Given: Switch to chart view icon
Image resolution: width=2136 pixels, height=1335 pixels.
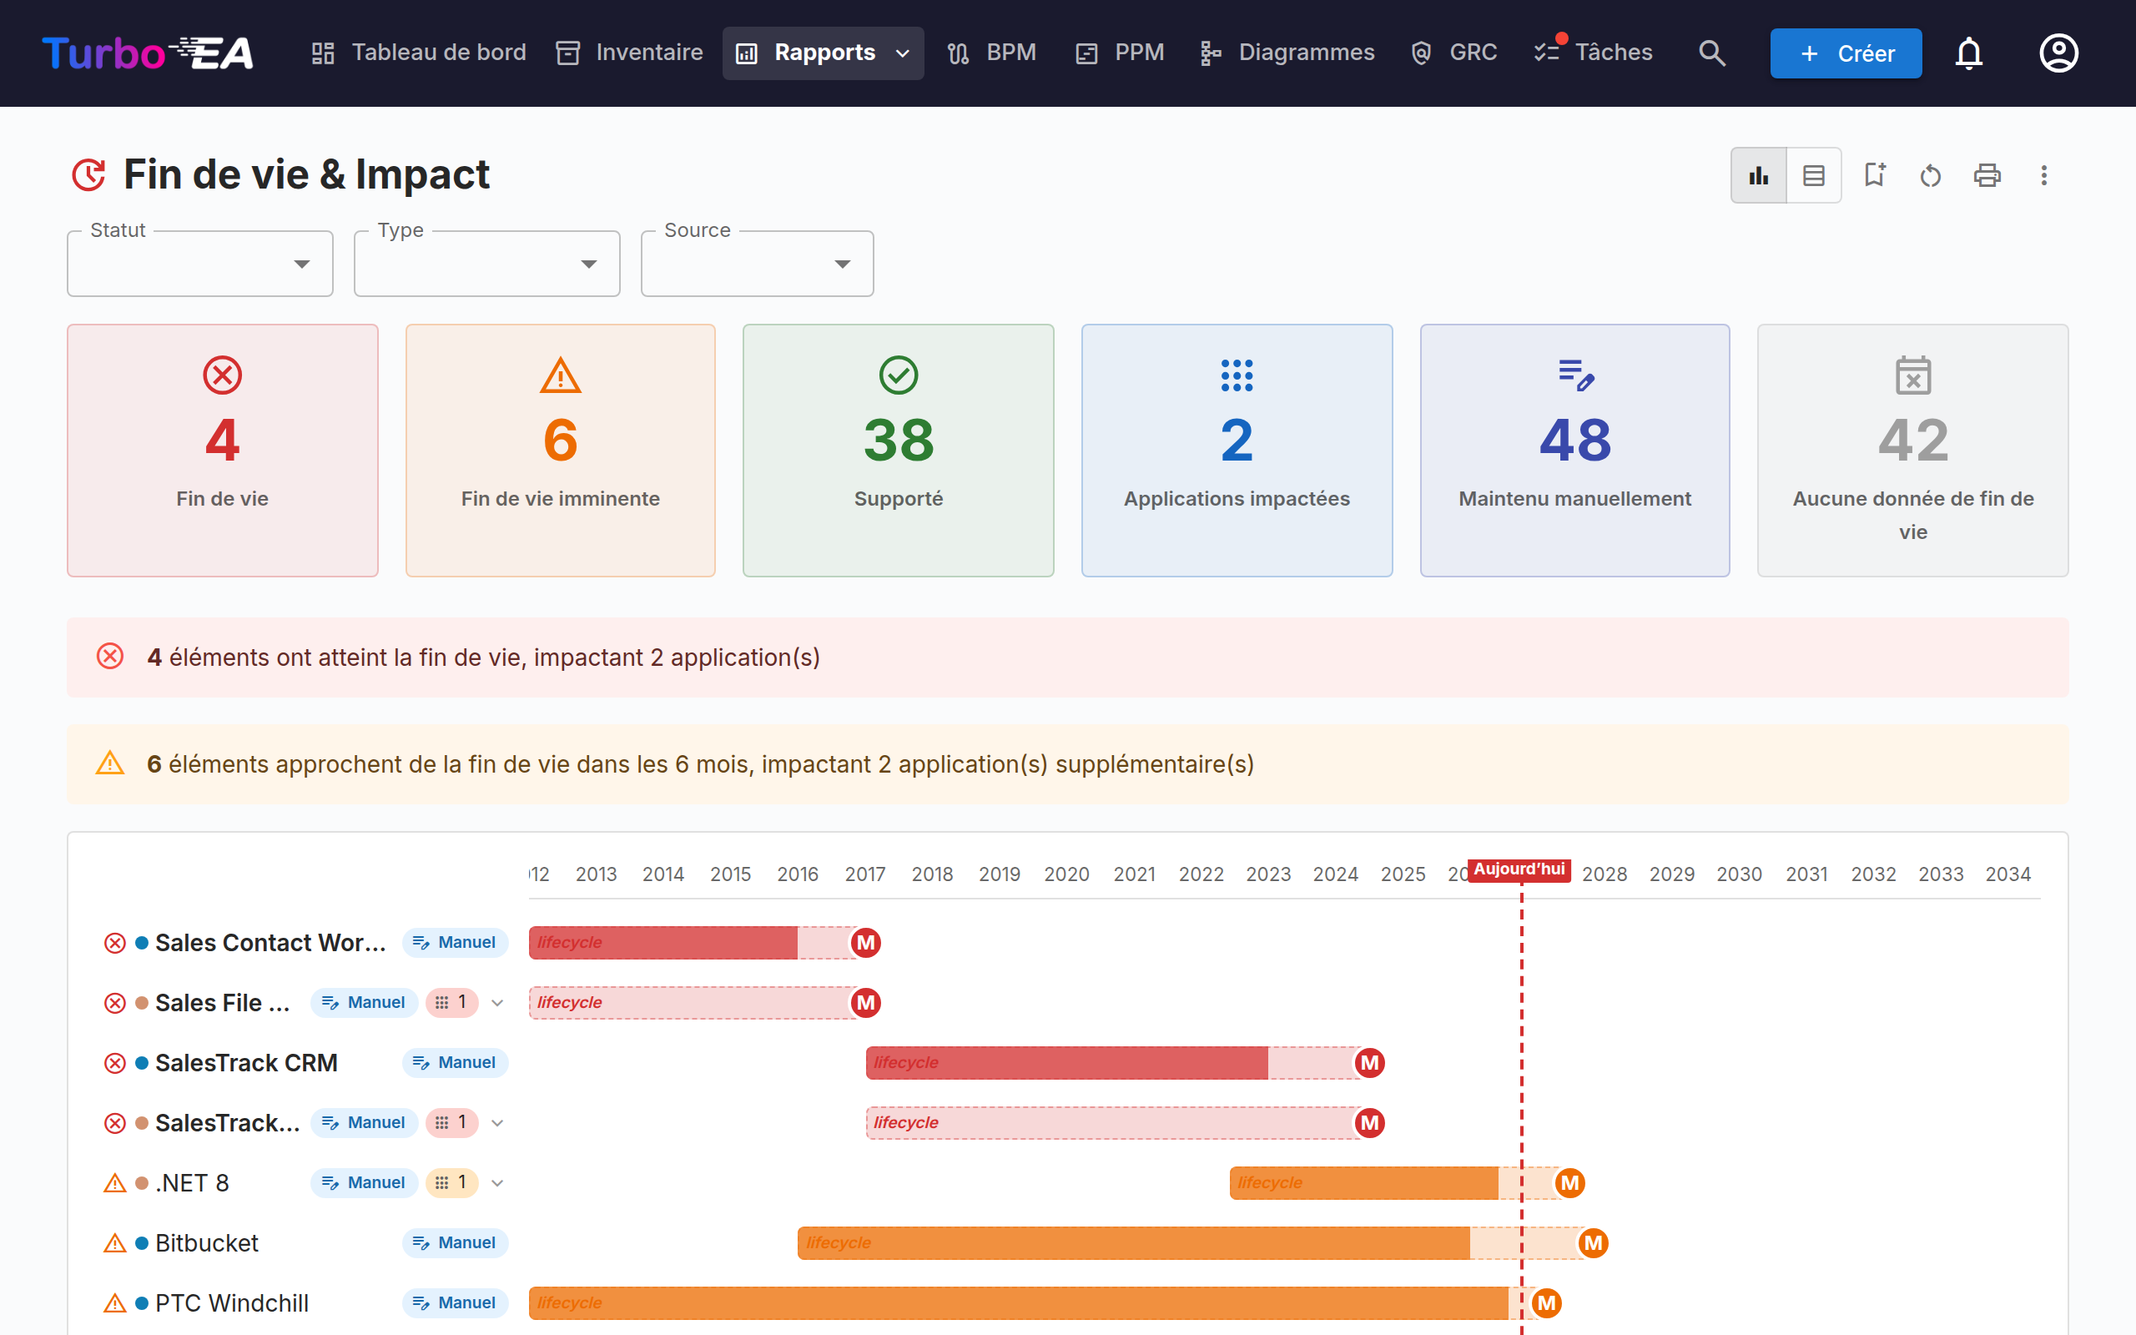Looking at the screenshot, I should coord(1758,176).
